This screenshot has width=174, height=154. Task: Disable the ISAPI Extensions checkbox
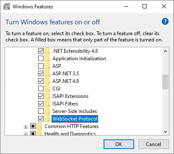coord(41,96)
